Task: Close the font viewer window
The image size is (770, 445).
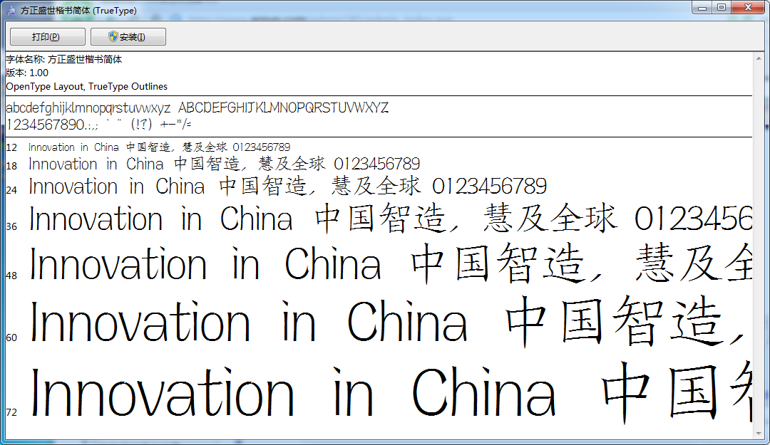Action: pos(748,8)
